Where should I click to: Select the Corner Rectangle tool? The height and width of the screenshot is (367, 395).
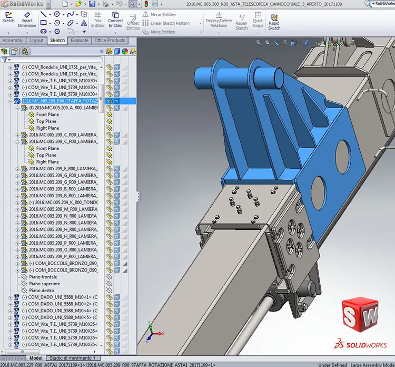43,23
